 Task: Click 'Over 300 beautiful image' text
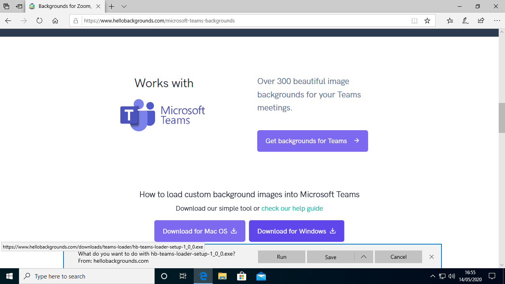303,81
